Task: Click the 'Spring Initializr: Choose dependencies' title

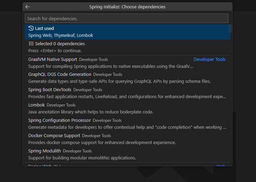Action: [127, 7]
